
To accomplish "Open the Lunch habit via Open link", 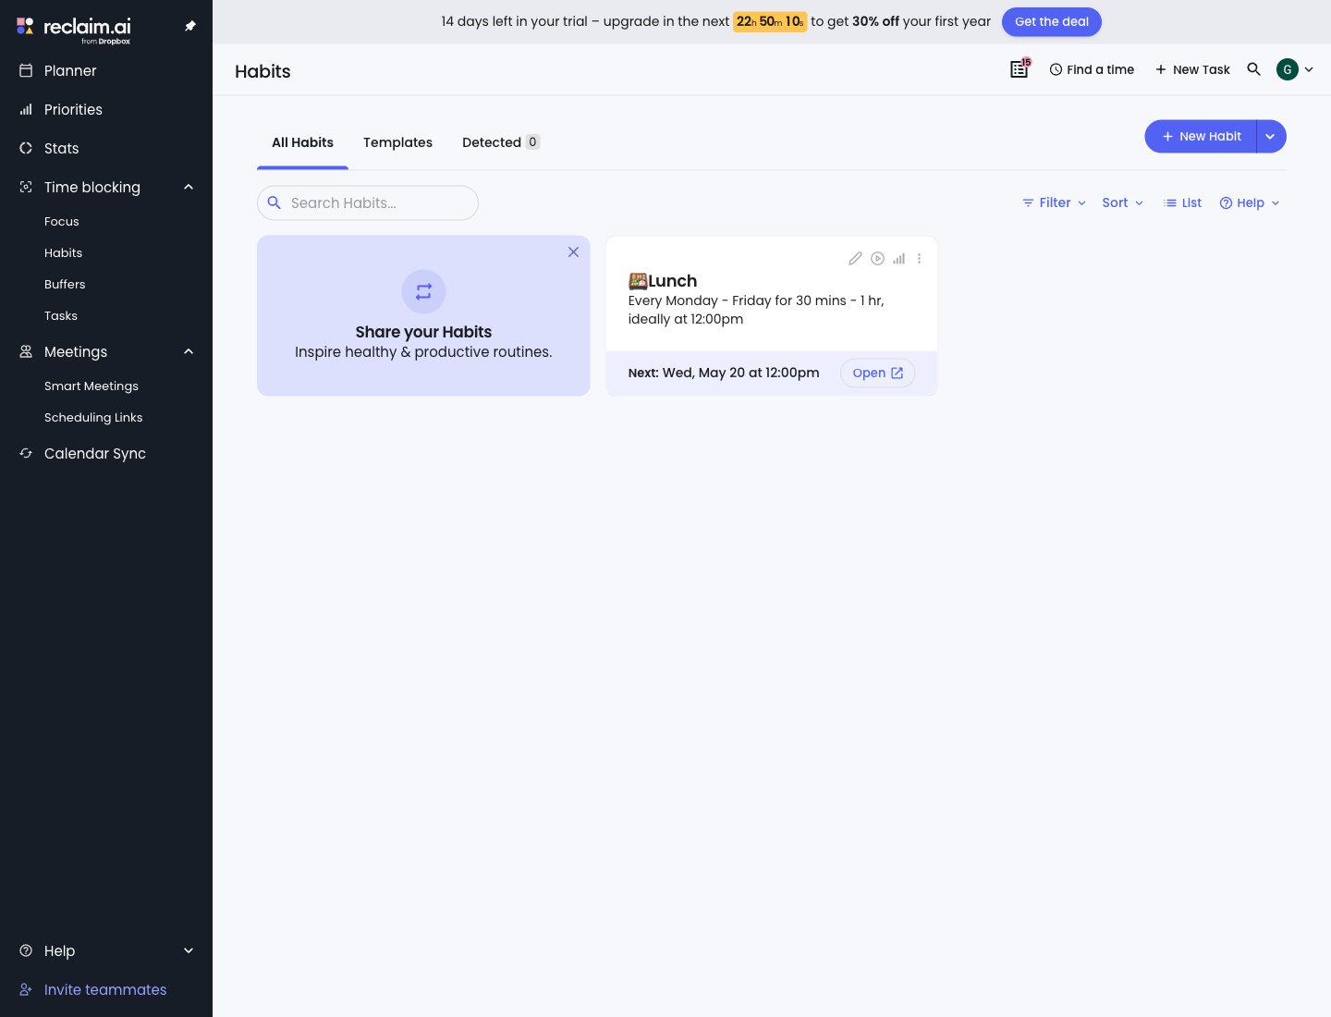I will pos(877,373).
